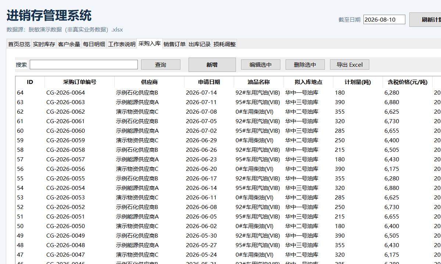Click 92#车用汽油(VIB) in row 61
This screenshot has height=264, width=441.
coord(258,121)
